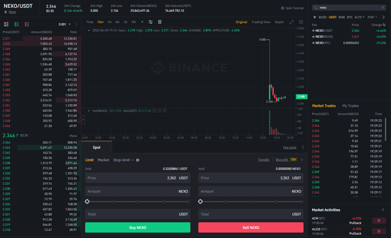This screenshot has height=238, width=391.
Task: Hide the Vol indicator using eye icon
Action: pyautogui.click(x=154, y=110)
